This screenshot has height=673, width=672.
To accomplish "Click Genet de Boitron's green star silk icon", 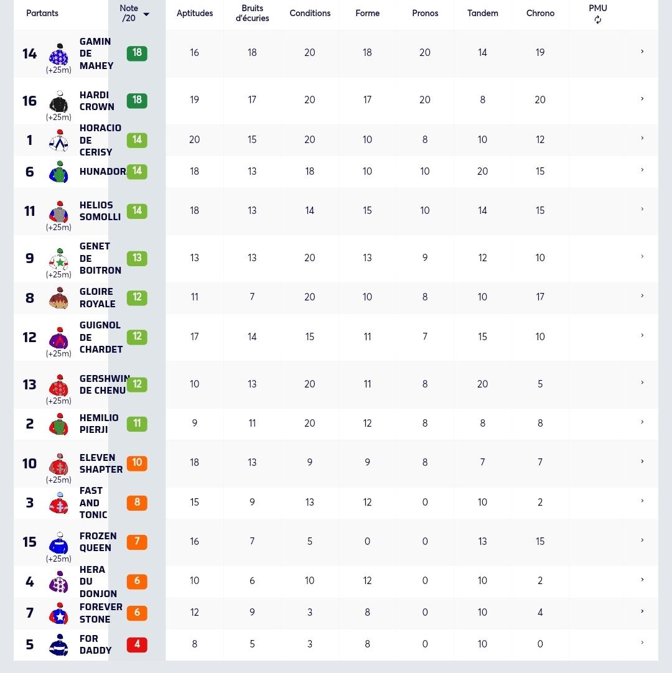I will (x=59, y=259).
